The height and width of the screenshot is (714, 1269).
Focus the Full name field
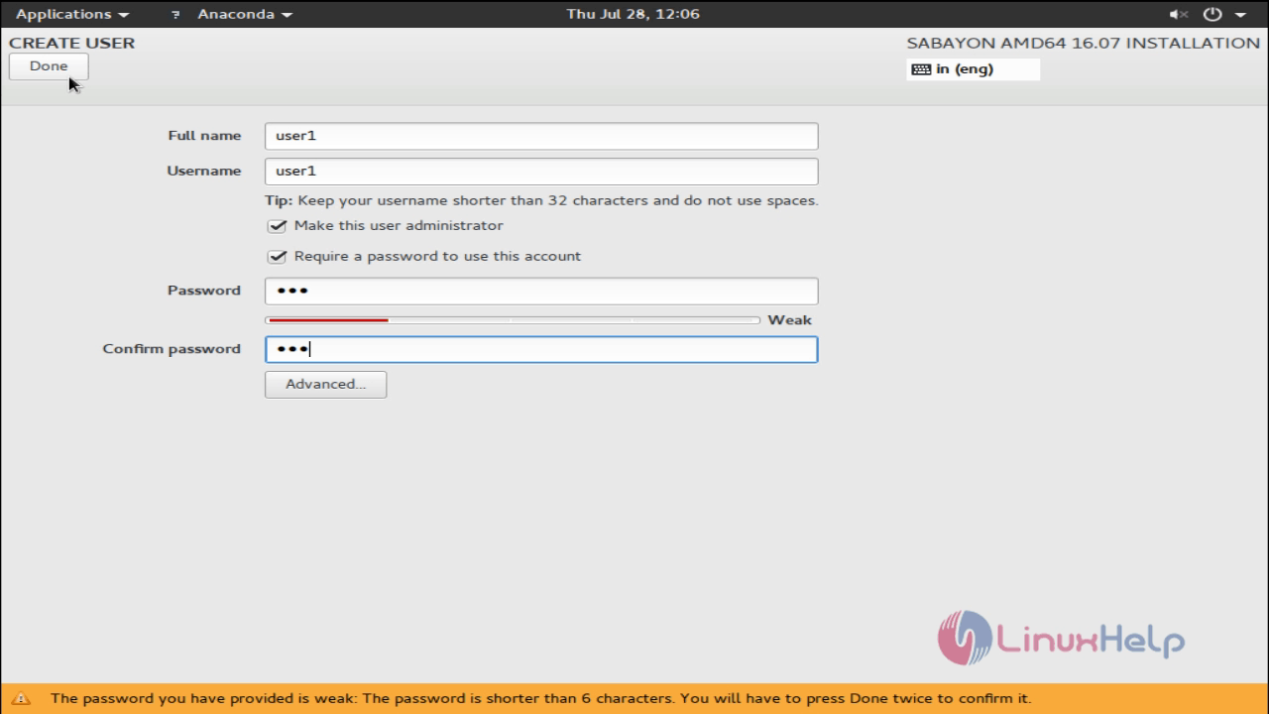click(x=541, y=136)
